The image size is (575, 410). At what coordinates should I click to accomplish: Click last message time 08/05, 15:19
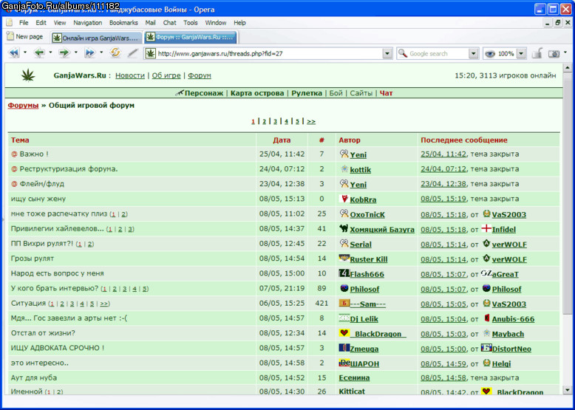(x=443, y=199)
